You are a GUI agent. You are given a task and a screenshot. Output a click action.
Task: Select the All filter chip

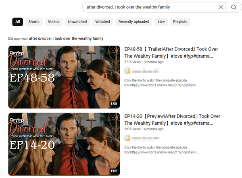click(18, 22)
